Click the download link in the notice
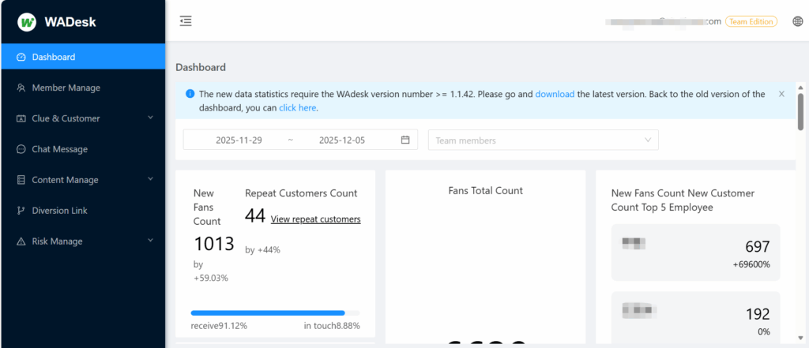The height and width of the screenshot is (348, 809). (555, 94)
